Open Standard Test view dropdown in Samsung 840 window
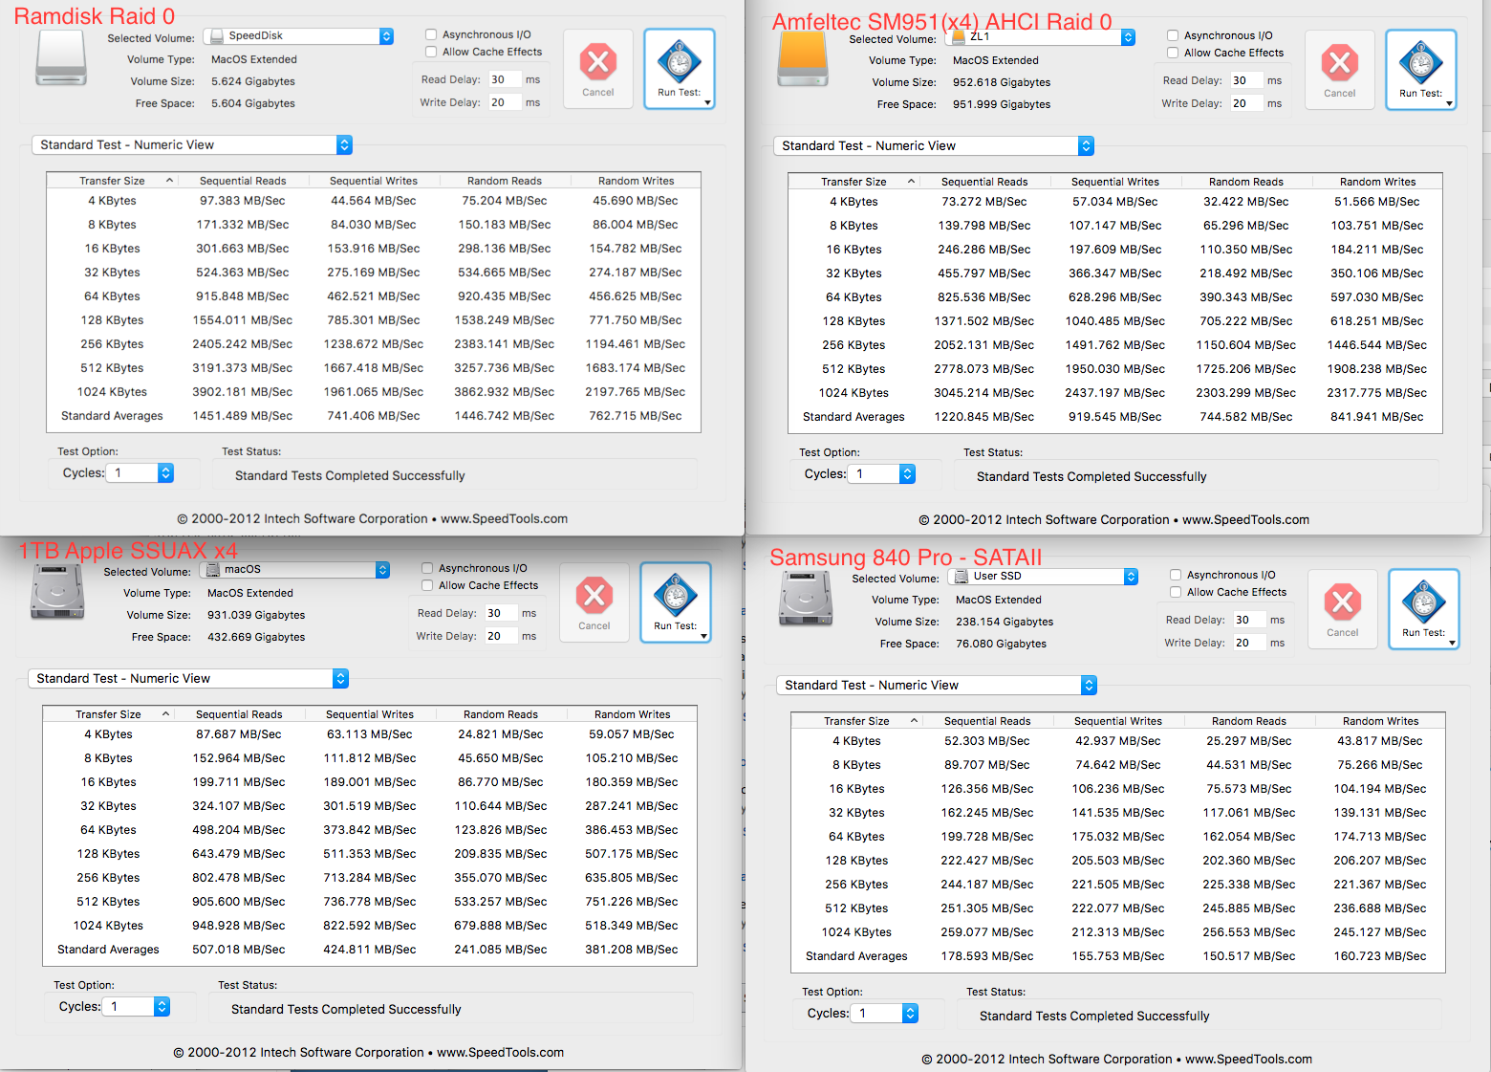This screenshot has width=1491, height=1072. click(x=937, y=685)
